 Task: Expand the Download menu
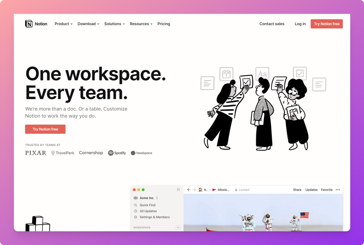point(88,24)
